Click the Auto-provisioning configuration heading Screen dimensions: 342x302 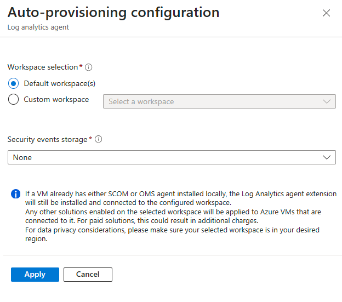coord(113,13)
